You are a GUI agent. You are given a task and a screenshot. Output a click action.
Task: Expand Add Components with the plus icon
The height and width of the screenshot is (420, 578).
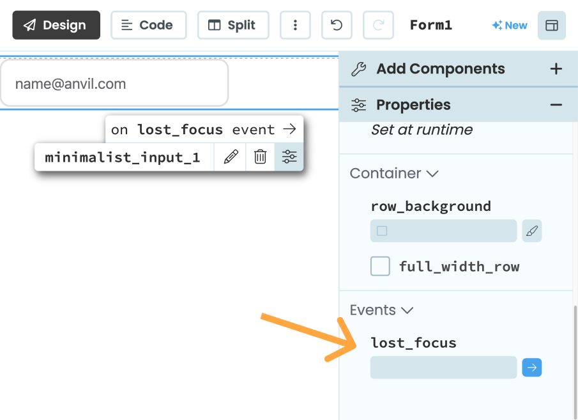click(556, 69)
